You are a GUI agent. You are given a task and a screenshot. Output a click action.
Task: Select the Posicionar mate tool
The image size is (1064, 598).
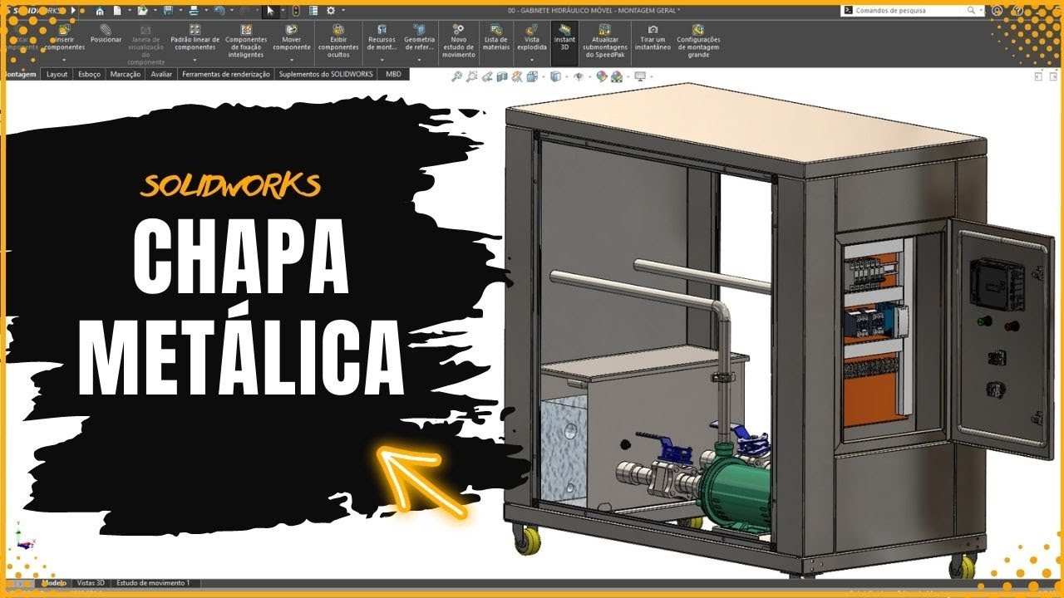click(106, 34)
